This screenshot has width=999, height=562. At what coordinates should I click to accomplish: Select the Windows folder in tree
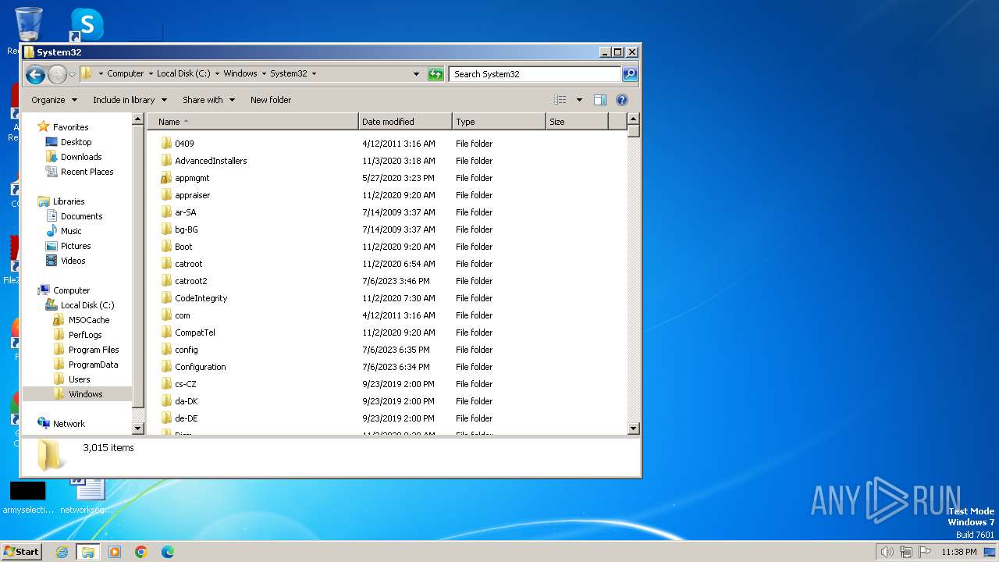coord(85,394)
